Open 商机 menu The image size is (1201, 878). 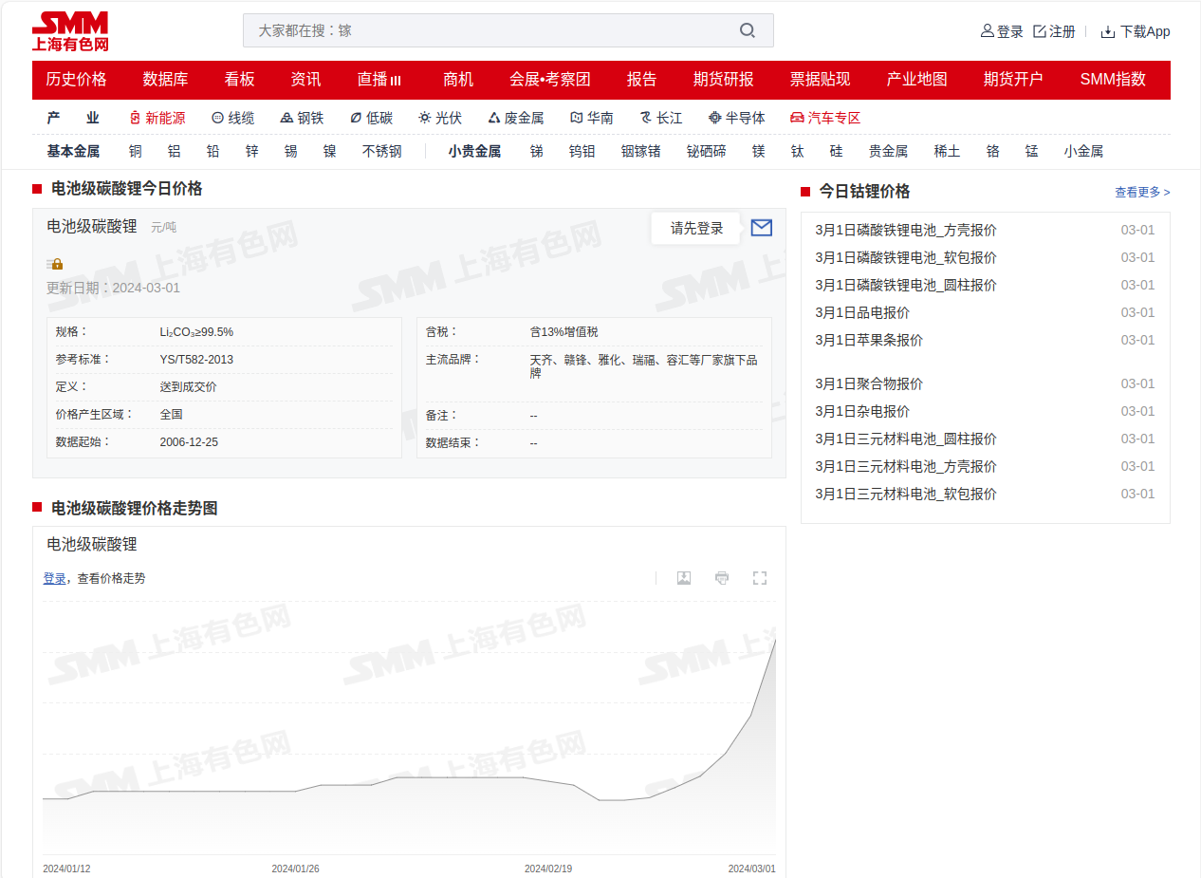click(x=458, y=80)
